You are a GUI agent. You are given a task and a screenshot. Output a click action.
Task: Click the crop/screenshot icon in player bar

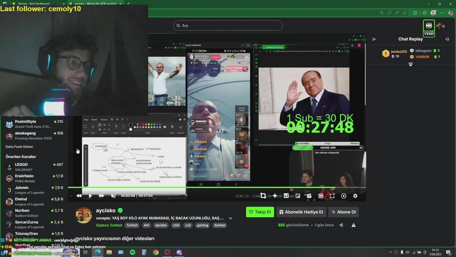263,196
